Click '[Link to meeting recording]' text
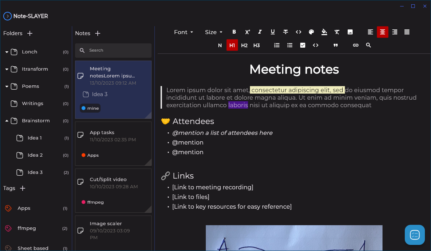Screen dimensions: 431x251 click(213, 187)
